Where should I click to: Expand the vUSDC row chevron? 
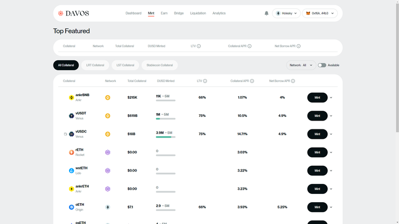point(331,134)
